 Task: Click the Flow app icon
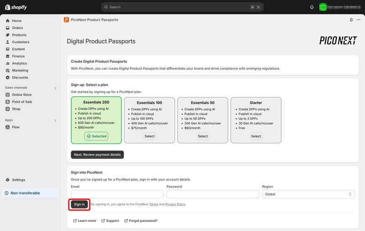(8, 127)
